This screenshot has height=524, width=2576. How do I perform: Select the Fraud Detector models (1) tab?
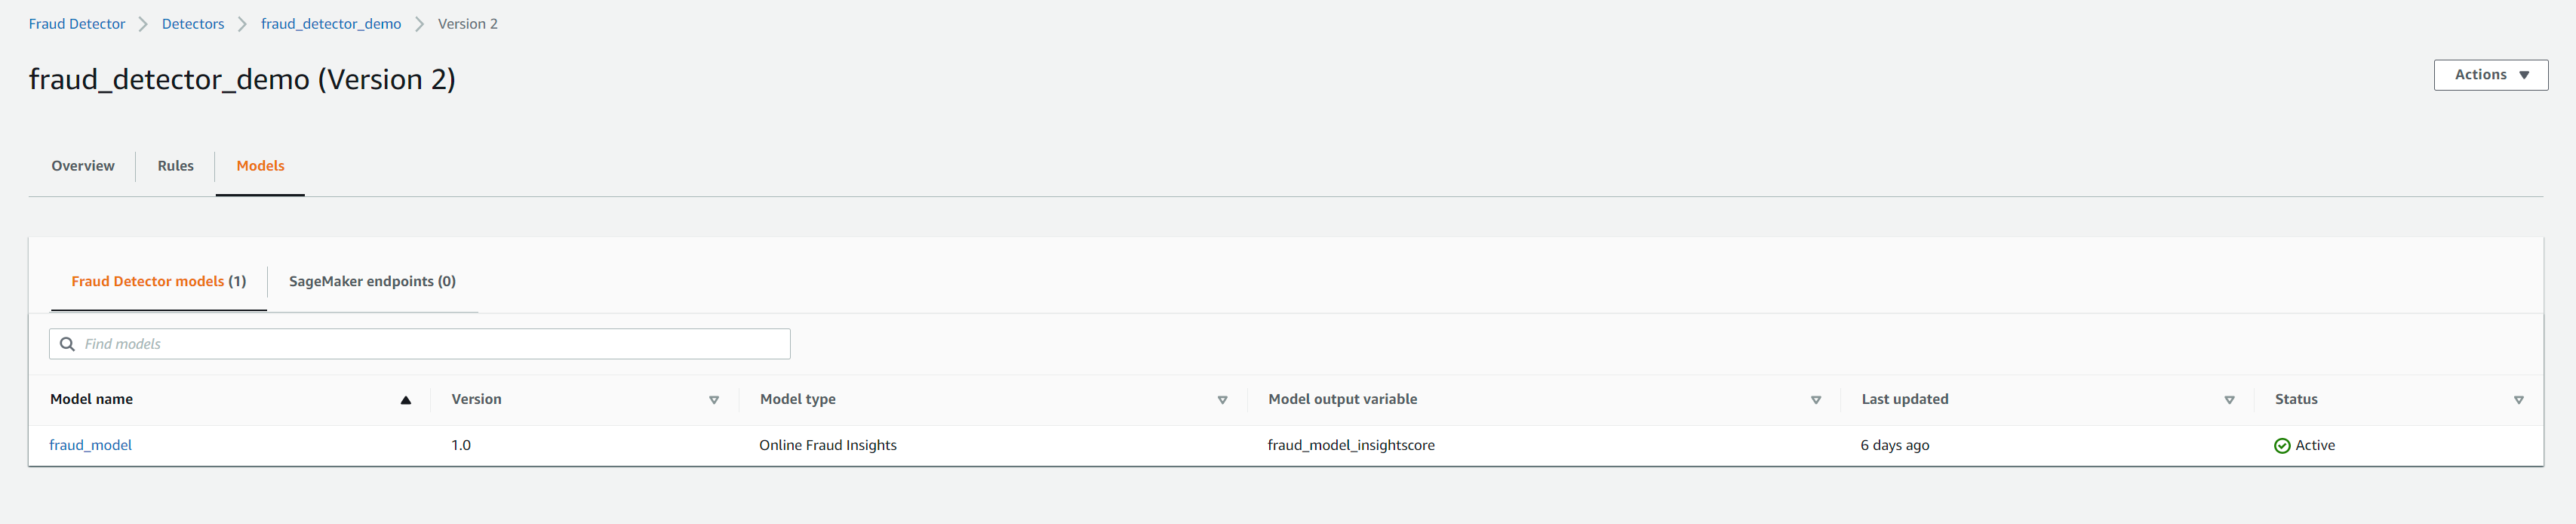pyautogui.click(x=158, y=282)
